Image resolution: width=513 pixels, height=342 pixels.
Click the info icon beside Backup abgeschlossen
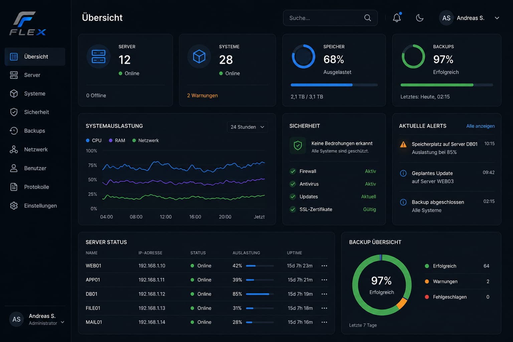point(403,202)
